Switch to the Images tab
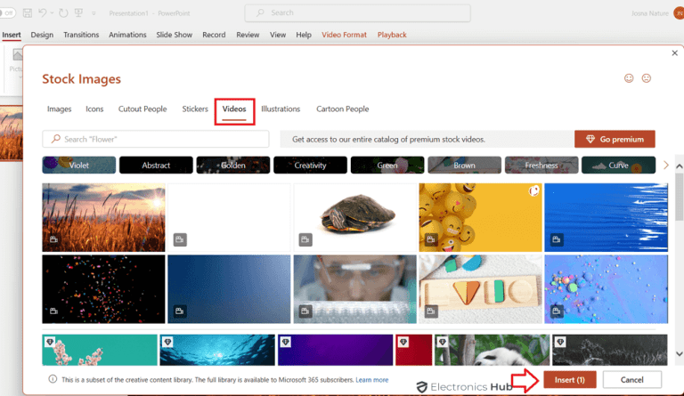Viewport: 684px width, 396px height. tap(60, 109)
